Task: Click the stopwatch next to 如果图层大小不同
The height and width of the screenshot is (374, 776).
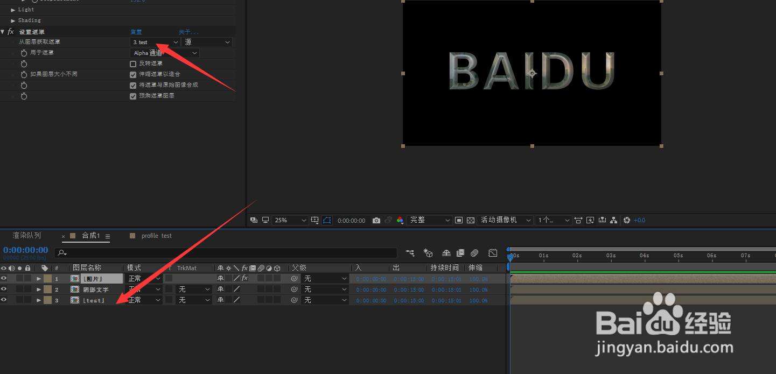Action: pos(24,75)
